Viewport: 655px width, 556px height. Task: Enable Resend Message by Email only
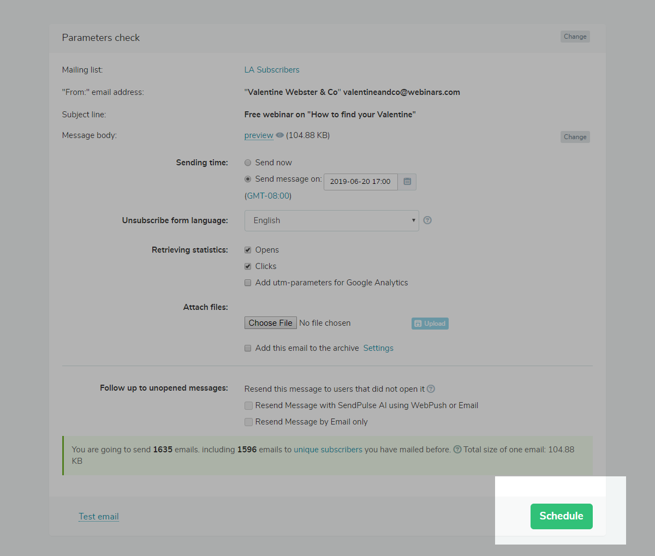248,422
